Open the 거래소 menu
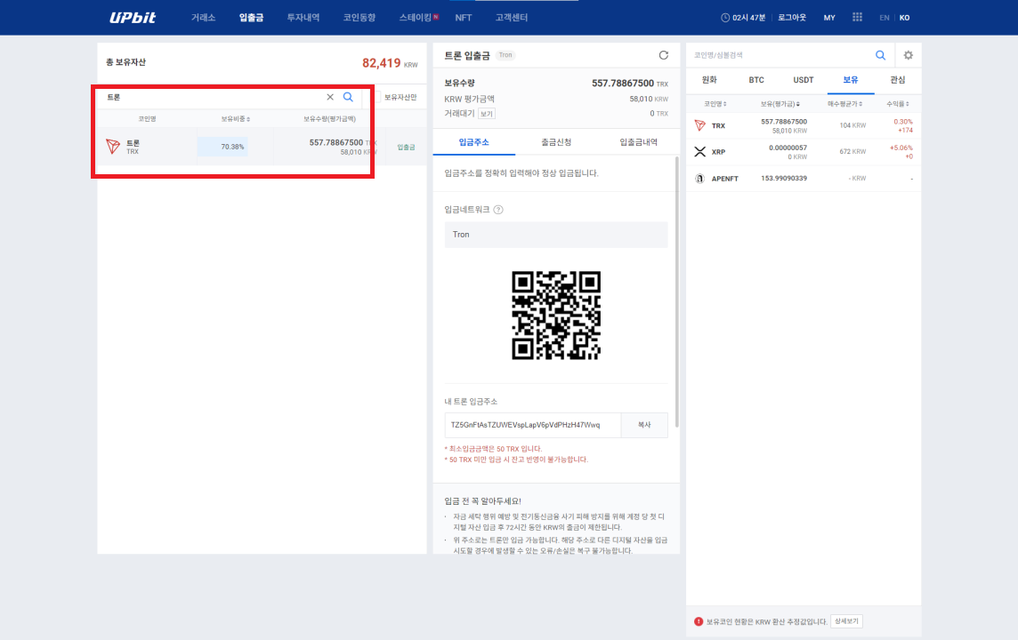 click(203, 18)
